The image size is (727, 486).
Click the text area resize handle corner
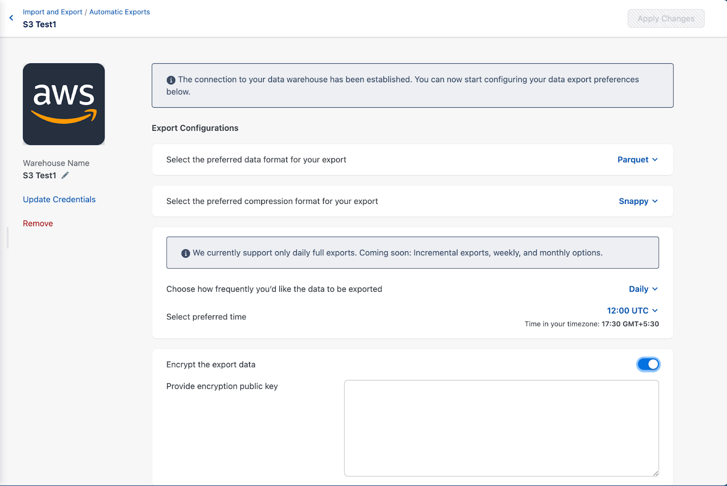pyautogui.click(x=656, y=473)
